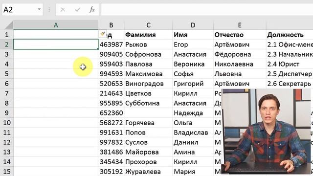313x176 pixels.
Task: Select column C header
Action: click(x=148, y=25)
